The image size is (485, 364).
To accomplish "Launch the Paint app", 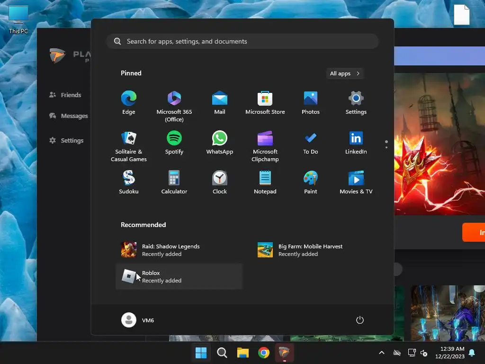I will point(311,182).
